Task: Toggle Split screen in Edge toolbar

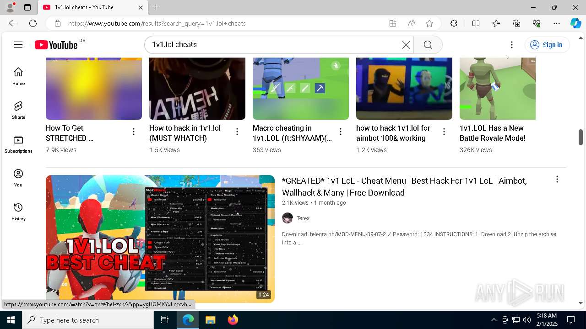Action: coord(476,23)
